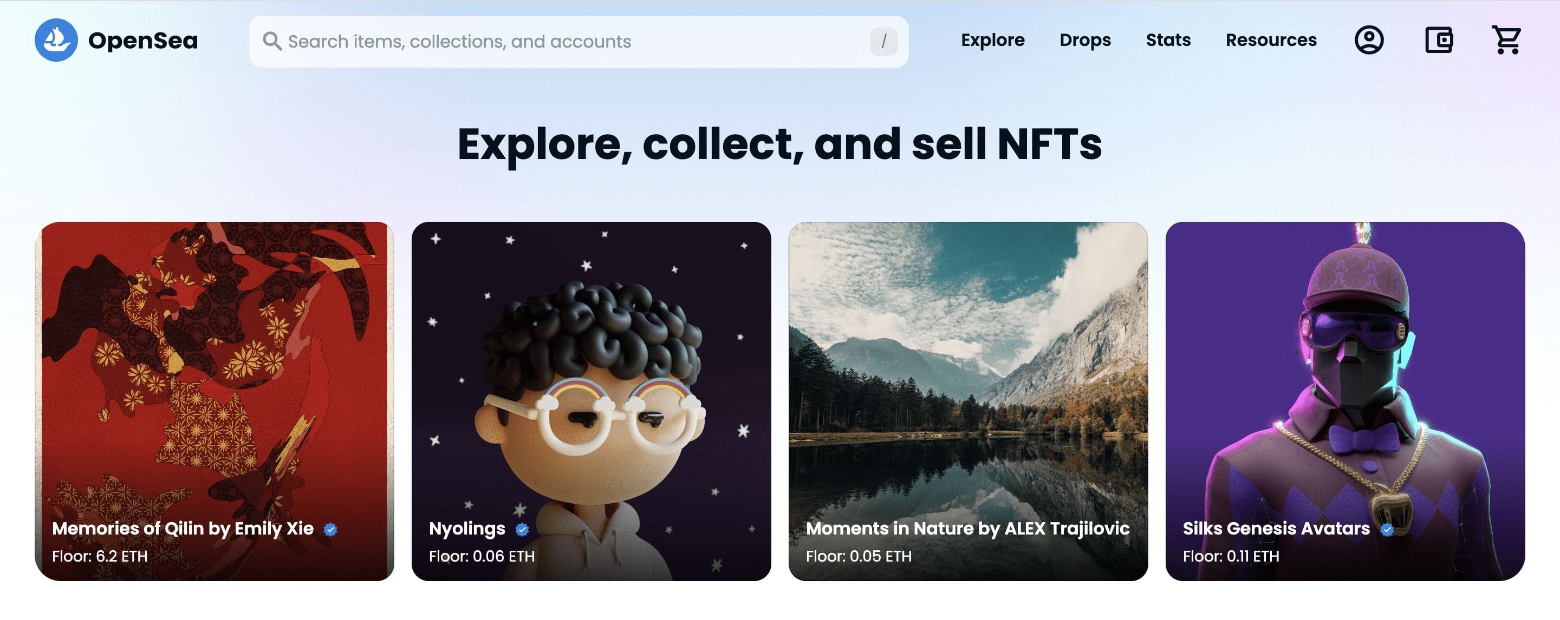
Task: Click the verified badge on Silks Genesis Avatars
Action: pyautogui.click(x=1386, y=529)
